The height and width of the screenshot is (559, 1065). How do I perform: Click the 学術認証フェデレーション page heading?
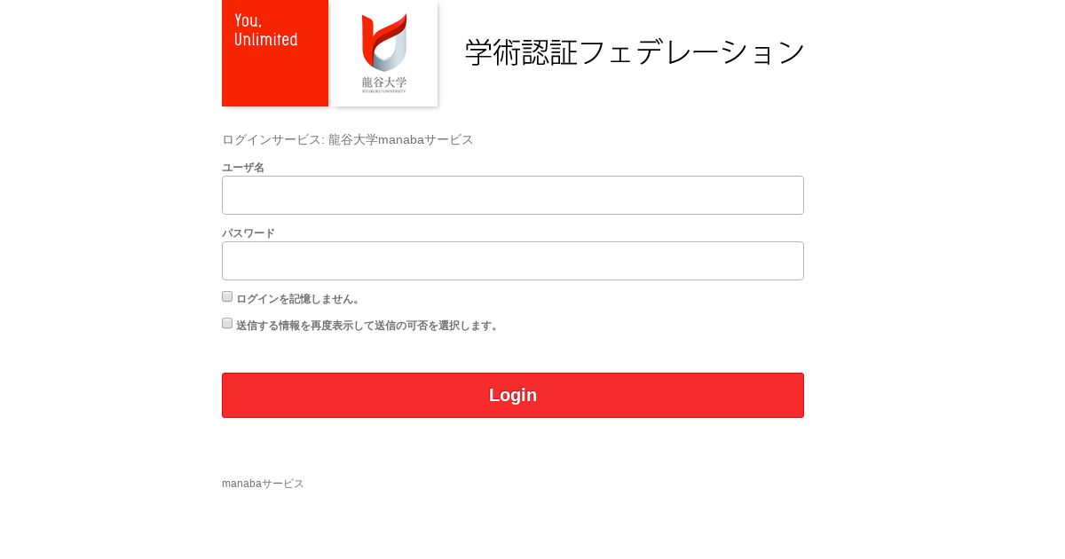pyautogui.click(x=635, y=51)
